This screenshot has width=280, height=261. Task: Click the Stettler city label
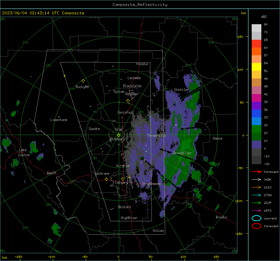pyautogui.click(x=181, y=90)
